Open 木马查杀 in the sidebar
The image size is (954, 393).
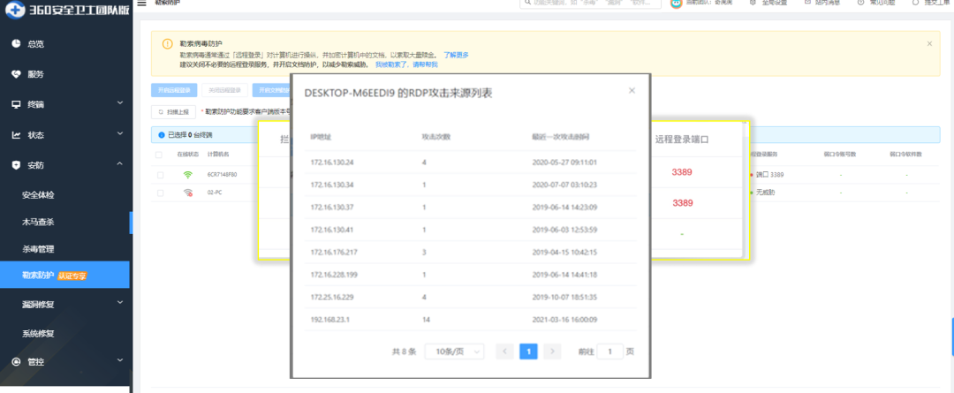[x=38, y=222]
